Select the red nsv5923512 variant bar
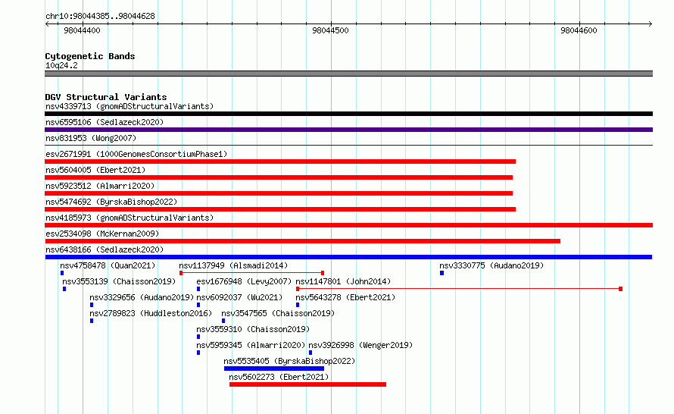Viewport: 674px width, 414px height. click(x=279, y=193)
